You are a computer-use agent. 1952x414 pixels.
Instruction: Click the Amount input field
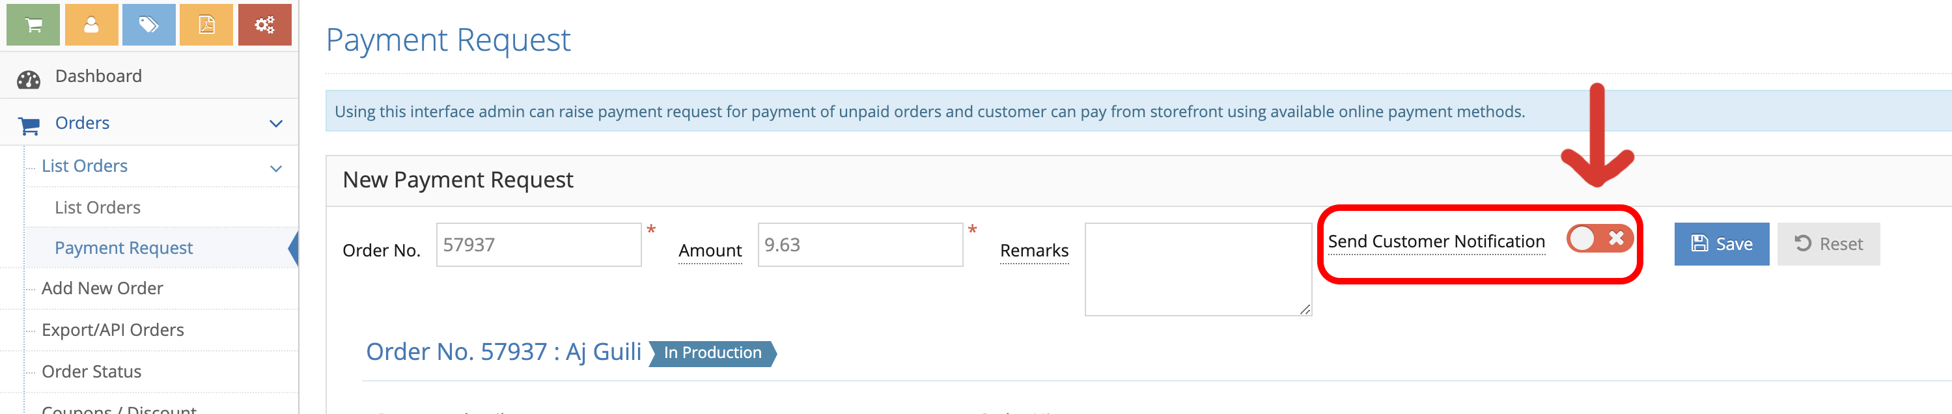(x=860, y=244)
